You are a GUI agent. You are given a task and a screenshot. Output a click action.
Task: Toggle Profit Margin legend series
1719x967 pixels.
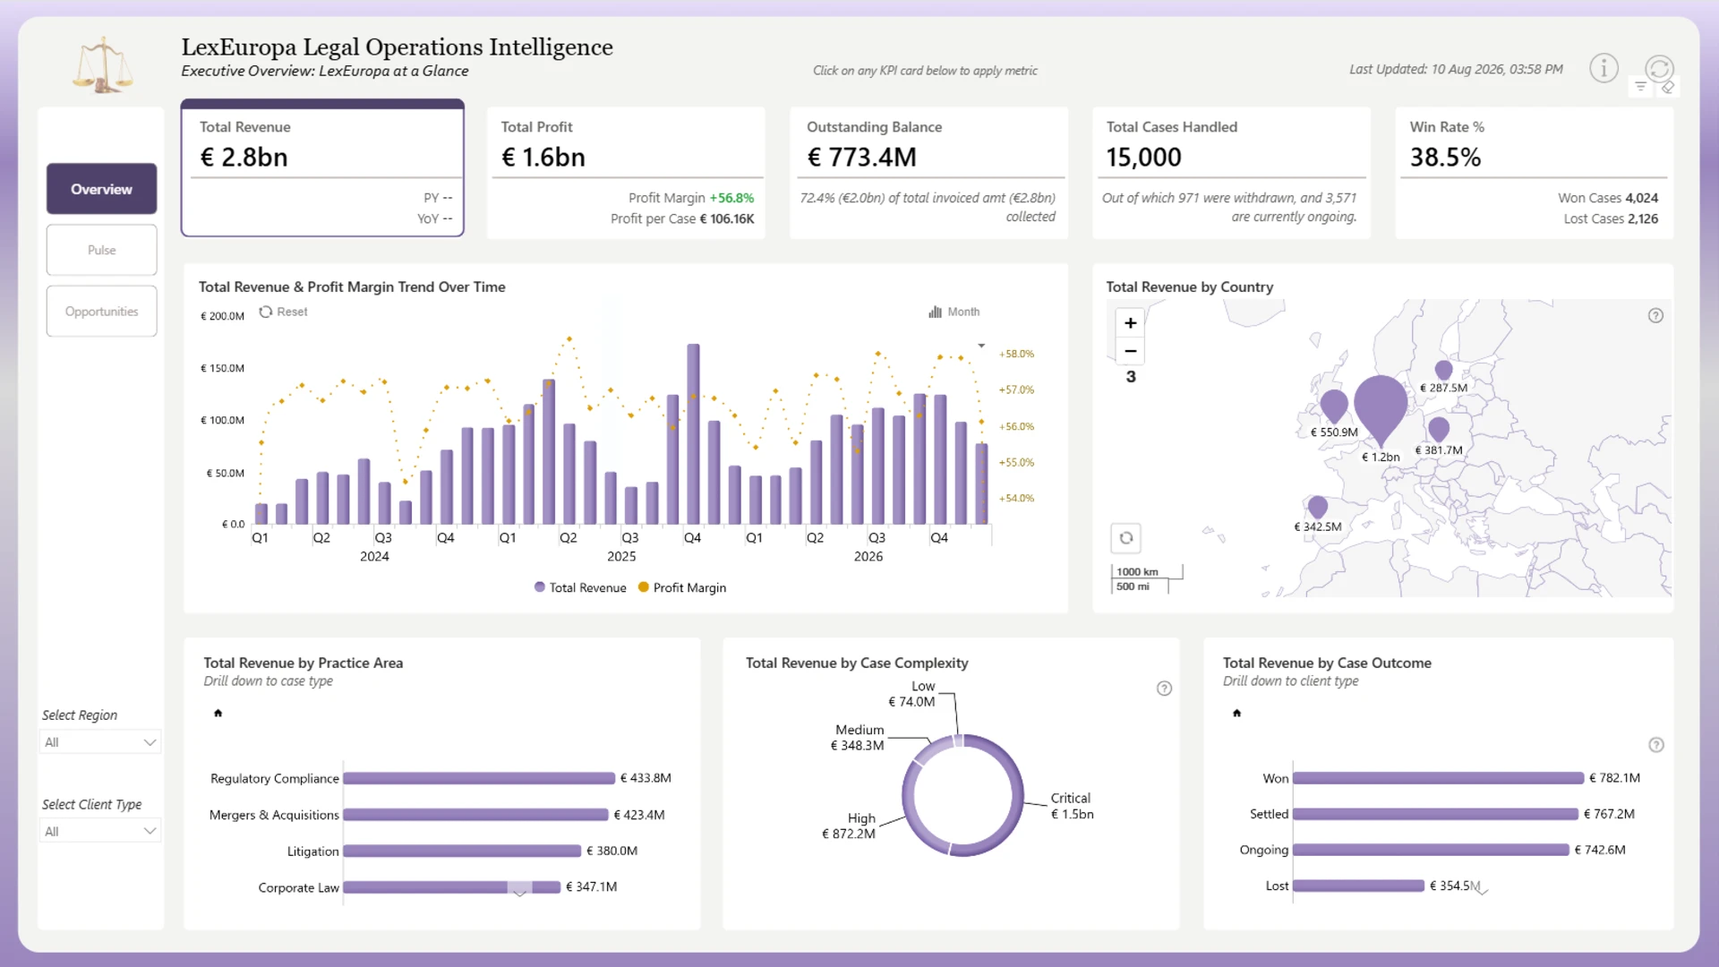682,587
